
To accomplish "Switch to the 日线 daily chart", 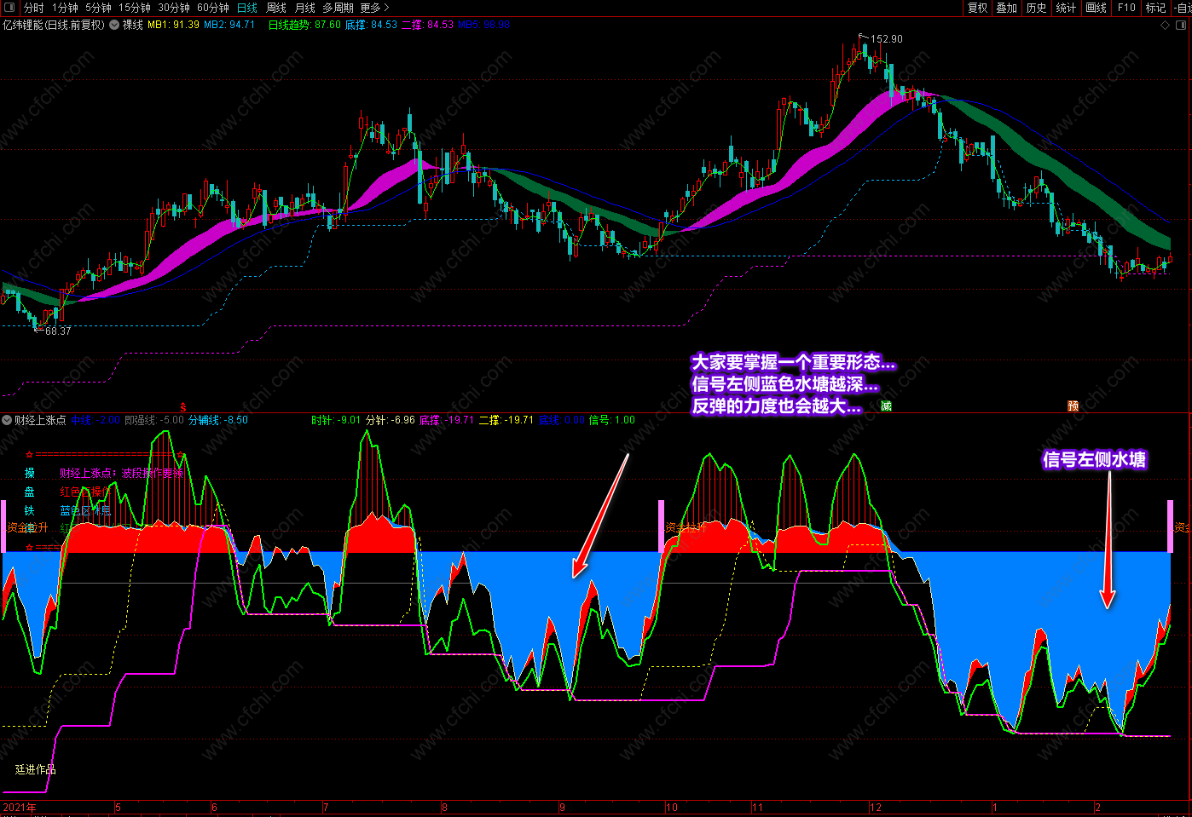I will (247, 8).
